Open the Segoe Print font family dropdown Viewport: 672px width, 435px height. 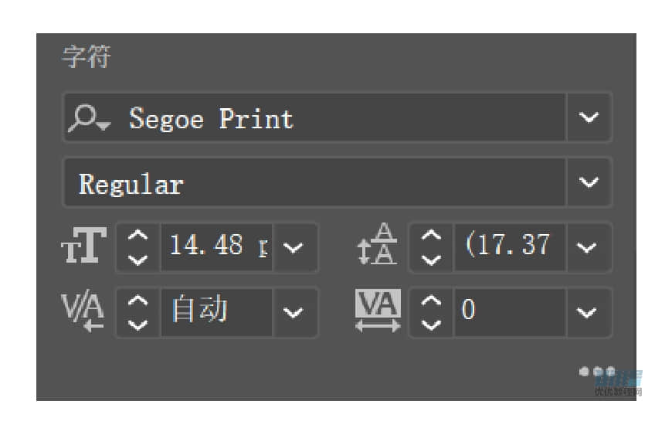click(589, 117)
